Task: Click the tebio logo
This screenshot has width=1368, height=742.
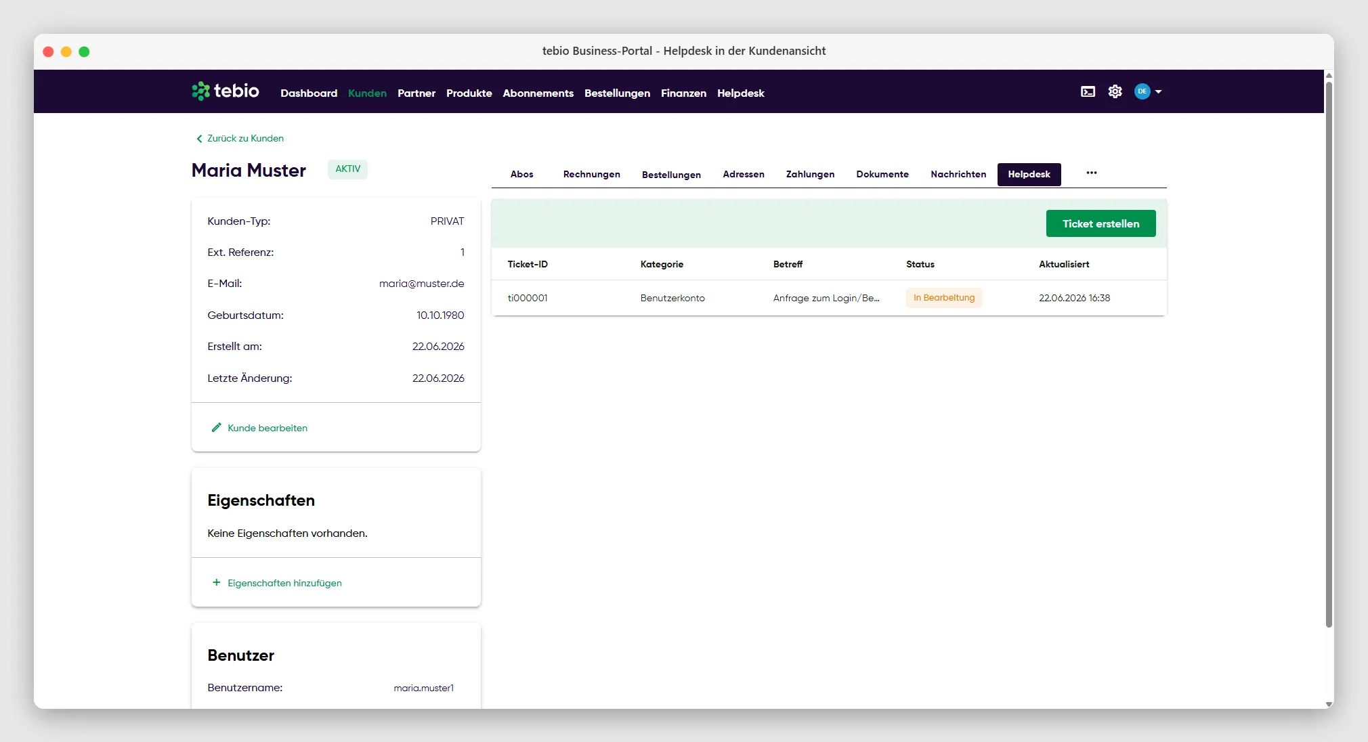Action: click(x=225, y=91)
